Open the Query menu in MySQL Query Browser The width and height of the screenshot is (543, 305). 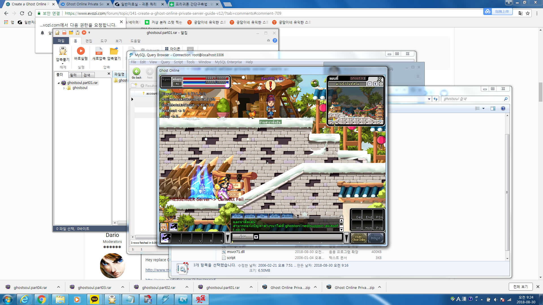[x=165, y=62]
